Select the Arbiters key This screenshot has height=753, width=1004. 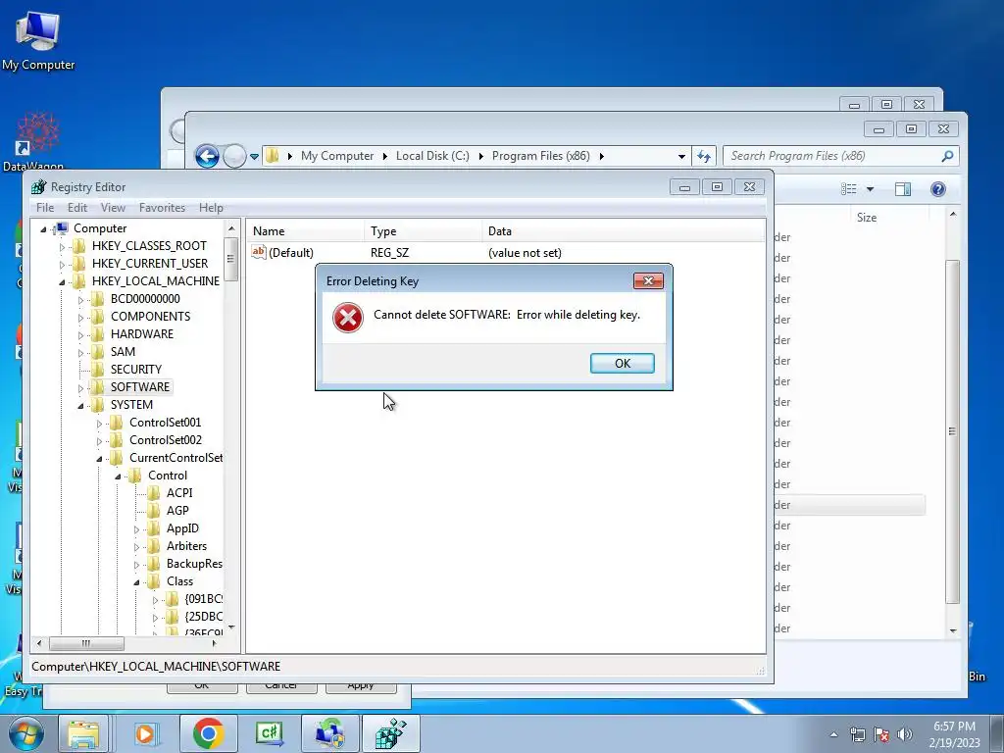pos(186,546)
